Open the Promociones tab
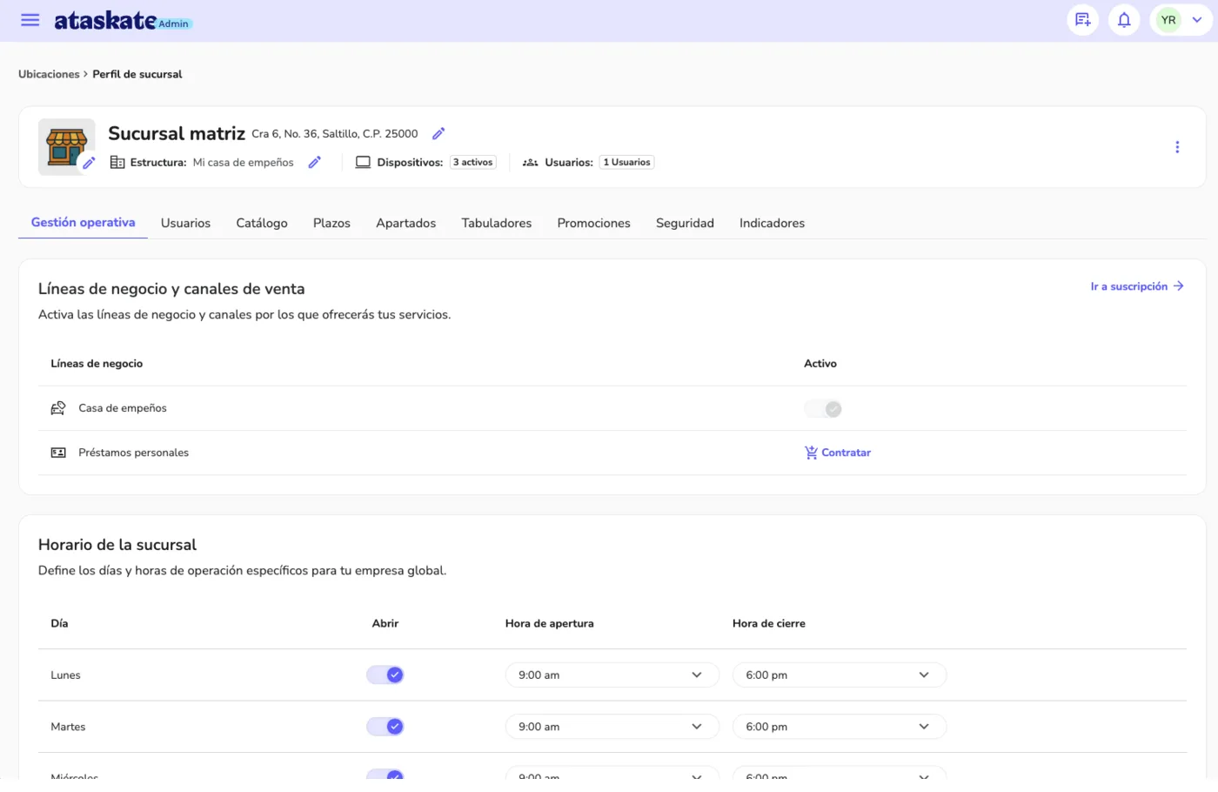This screenshot has height=792, width=1218. 594,224
